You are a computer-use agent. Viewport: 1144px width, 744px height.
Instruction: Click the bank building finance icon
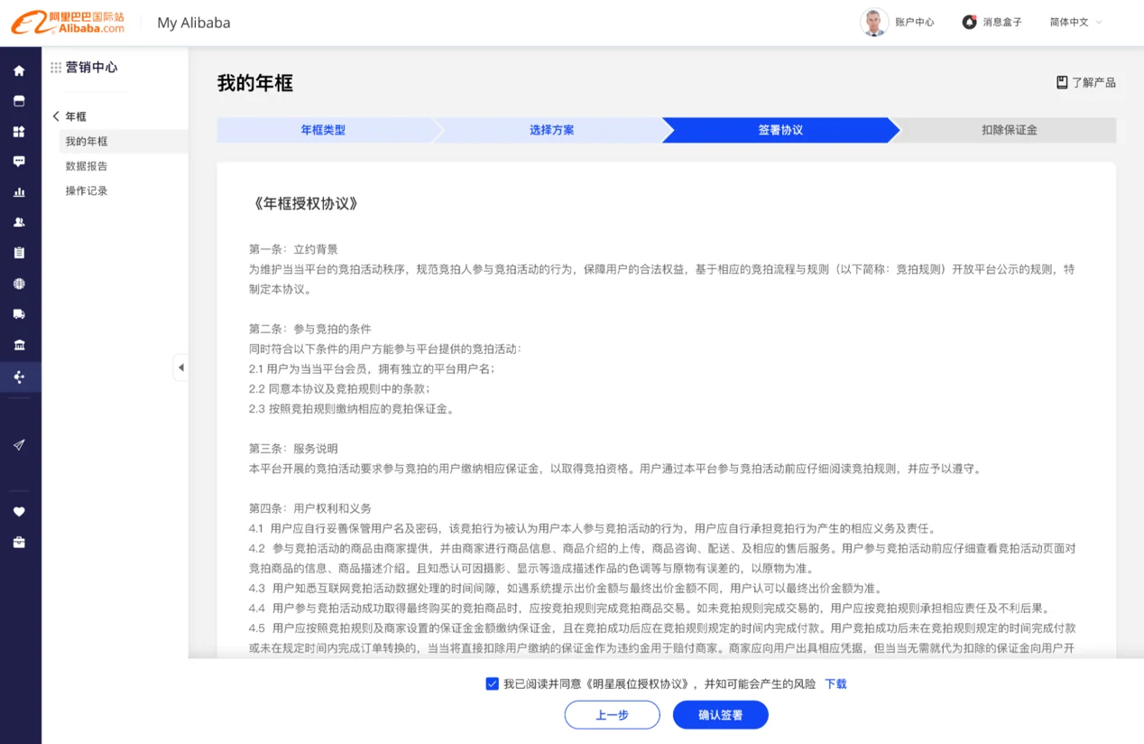[x=19, y=345]
